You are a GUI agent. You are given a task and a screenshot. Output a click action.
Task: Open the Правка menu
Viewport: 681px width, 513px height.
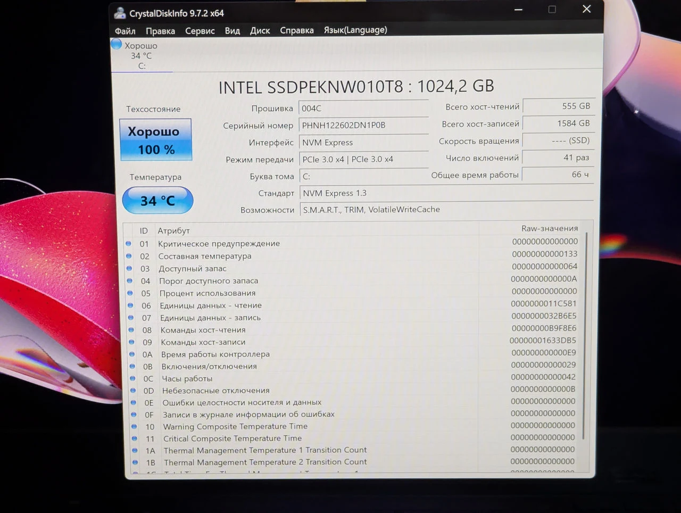click(x=160, y=31)
